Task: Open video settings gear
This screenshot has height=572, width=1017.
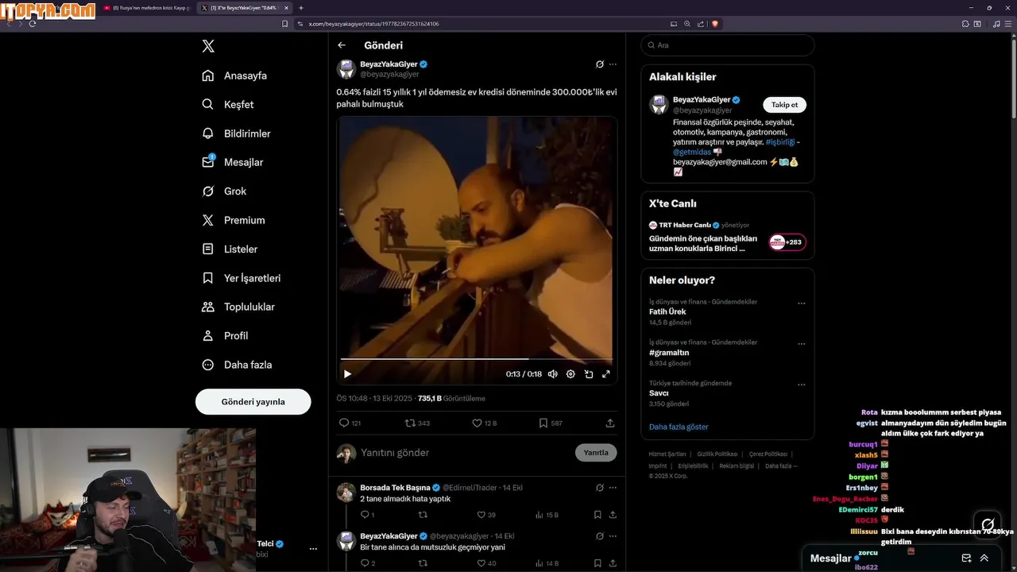Action: [570, 373]
